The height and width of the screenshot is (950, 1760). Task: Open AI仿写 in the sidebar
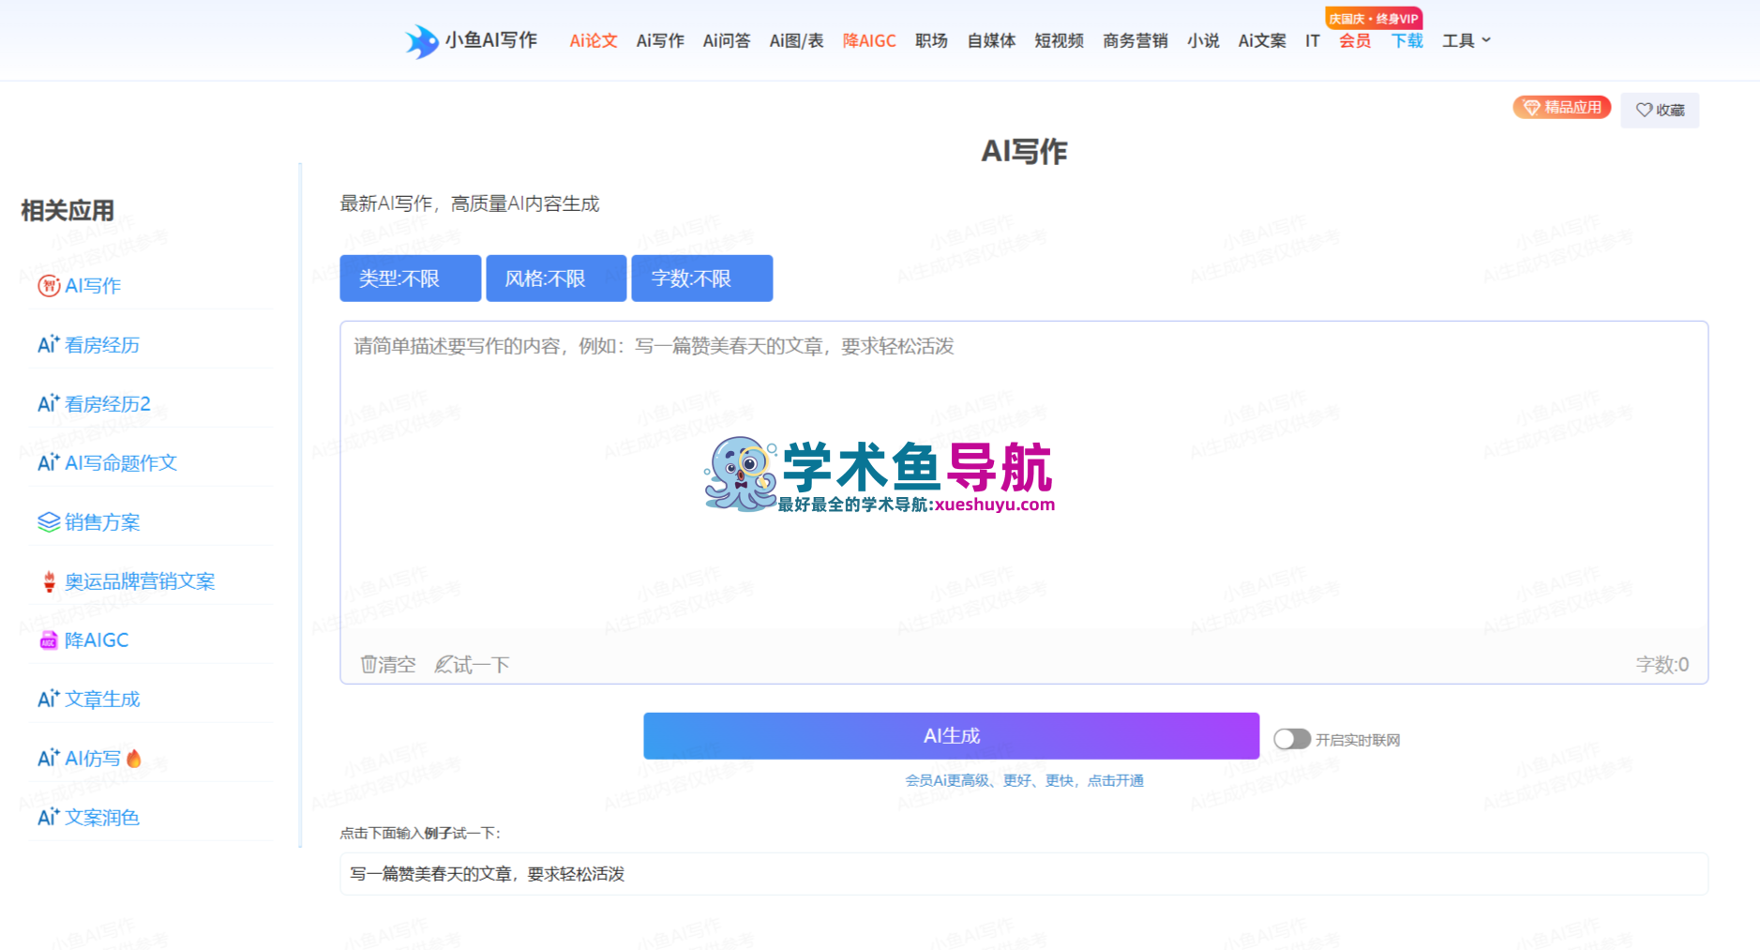coord(93,758)
